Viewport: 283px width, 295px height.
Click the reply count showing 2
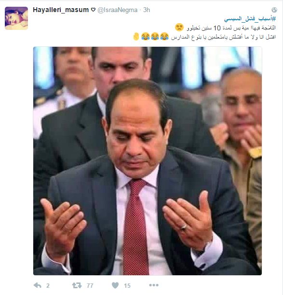click(48, 285)
